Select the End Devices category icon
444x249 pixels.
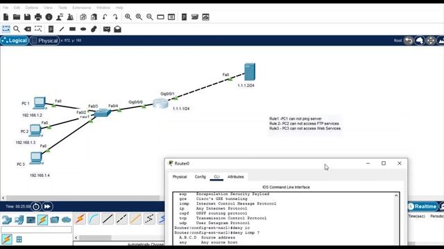tap(19, 220)
